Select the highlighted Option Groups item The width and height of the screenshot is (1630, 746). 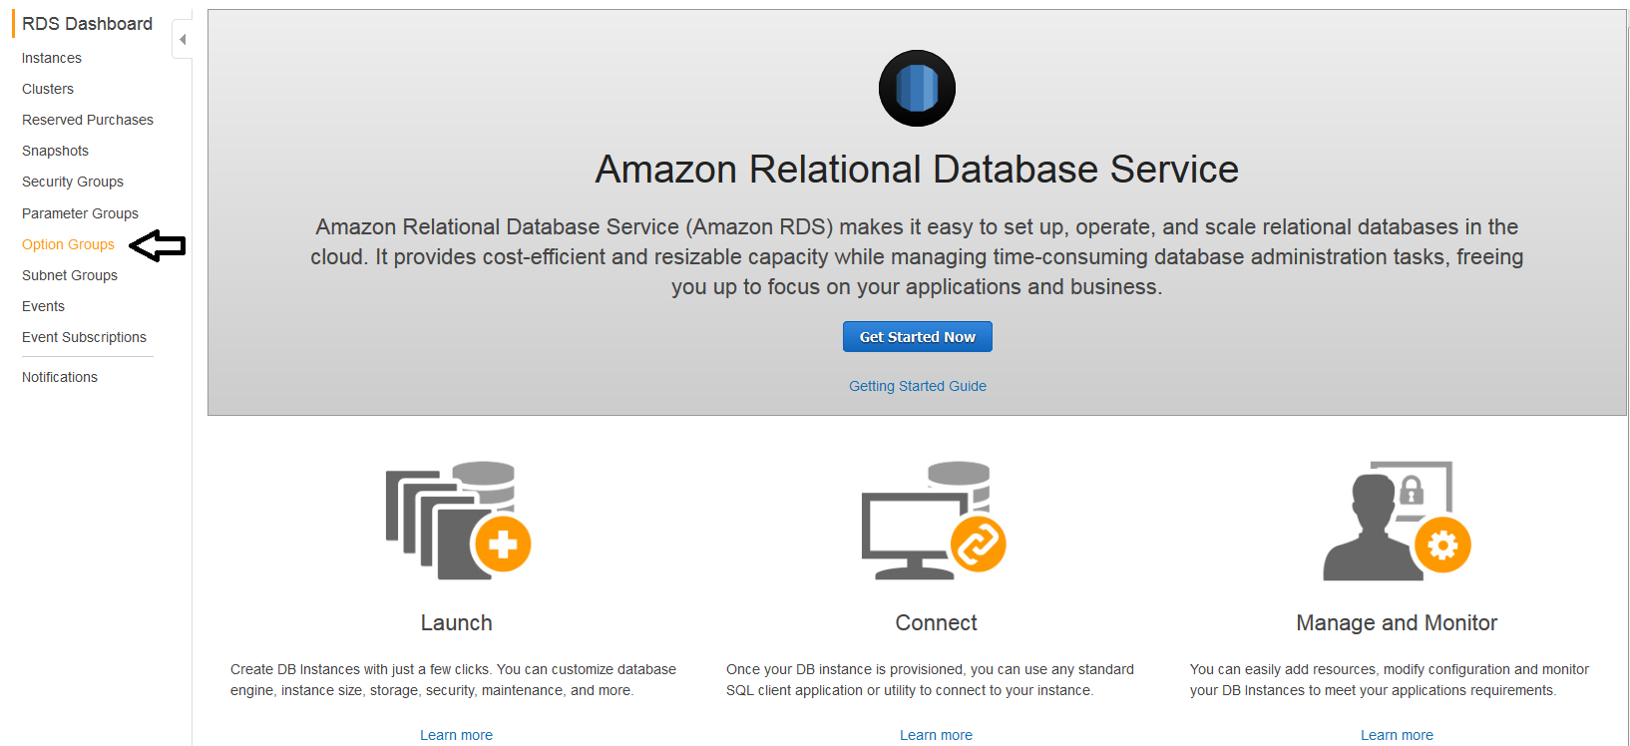pos(68,244)
